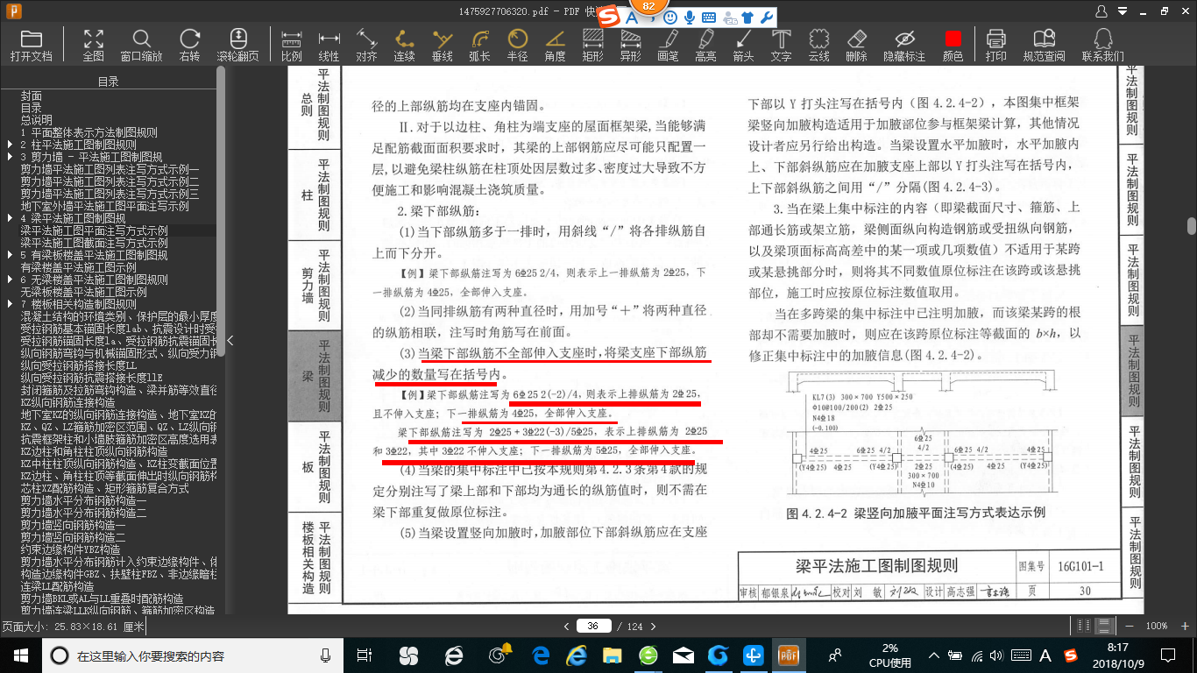Image resolution: width=1197 pixels, height=673 pixels.
Task: Select the 弧长 arc length tool
Action: pyautogui.click(x=479, y=46)
